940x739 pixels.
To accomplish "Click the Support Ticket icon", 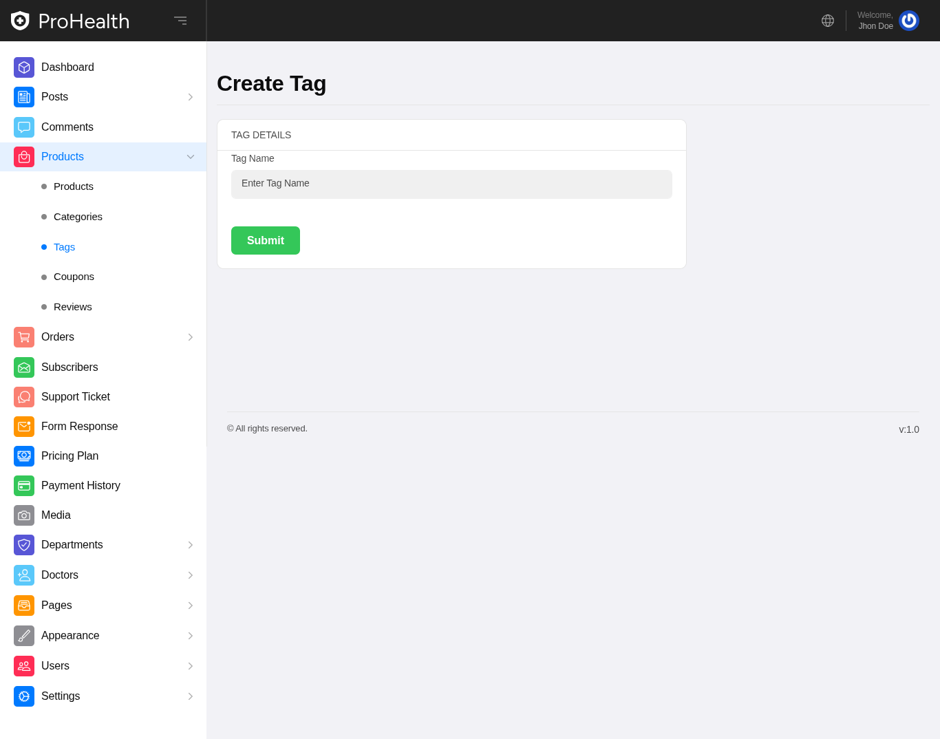I will [24, 397].
